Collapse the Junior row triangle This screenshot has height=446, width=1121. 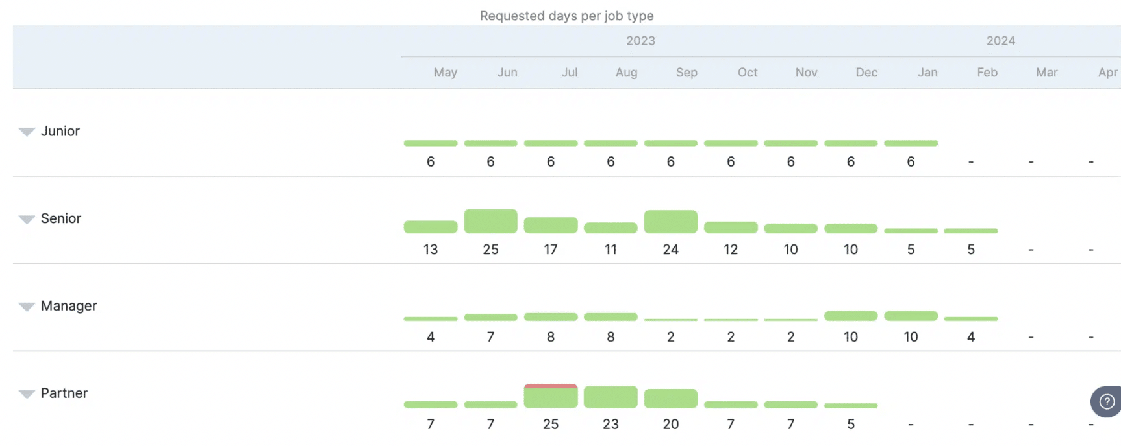(27, 132)
